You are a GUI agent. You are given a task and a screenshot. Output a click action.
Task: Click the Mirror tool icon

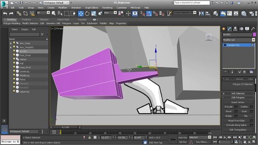click(x=201, y=13)
